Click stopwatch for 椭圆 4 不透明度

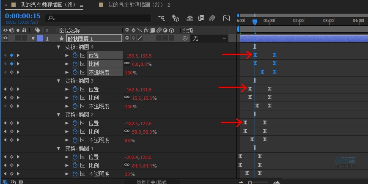(75, 72)
